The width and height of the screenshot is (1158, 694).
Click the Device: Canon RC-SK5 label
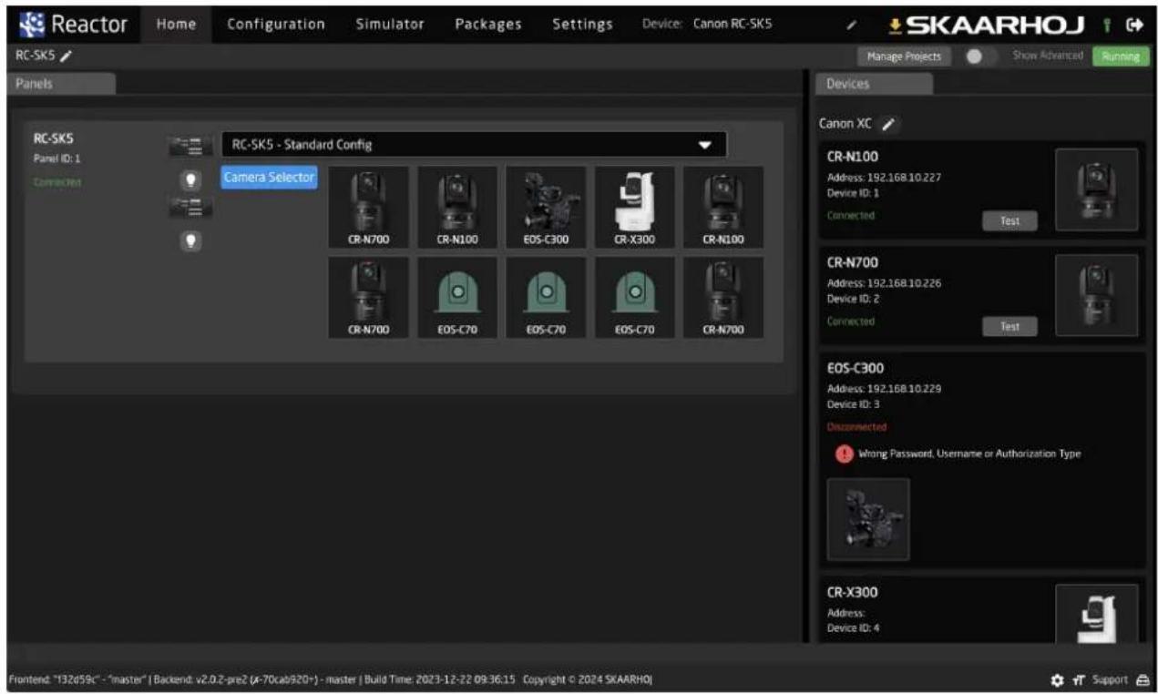pos(707,25)
